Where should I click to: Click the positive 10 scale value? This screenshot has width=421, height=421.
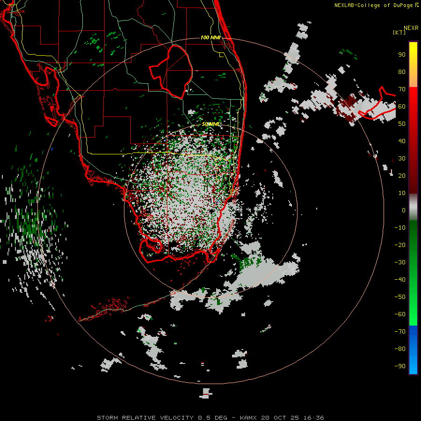(x=402, y=193)
